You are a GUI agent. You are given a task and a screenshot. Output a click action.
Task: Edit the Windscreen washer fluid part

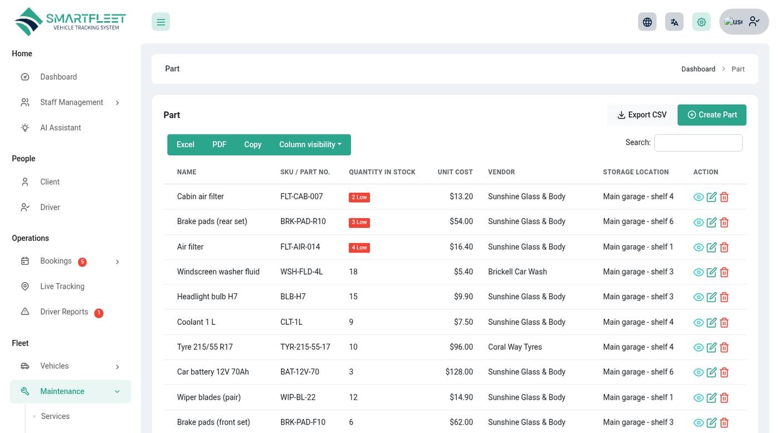point(711,273)
